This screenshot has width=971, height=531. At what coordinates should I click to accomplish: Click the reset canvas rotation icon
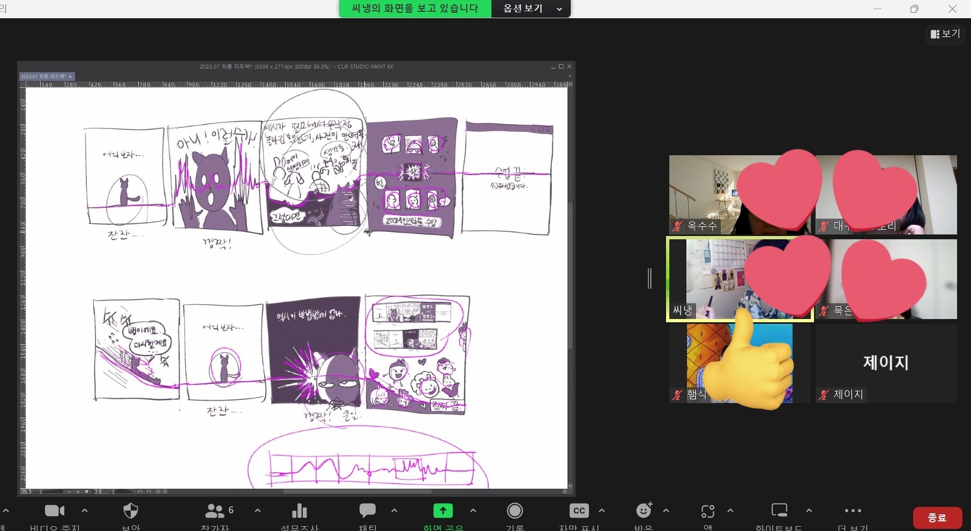[157, 491]
